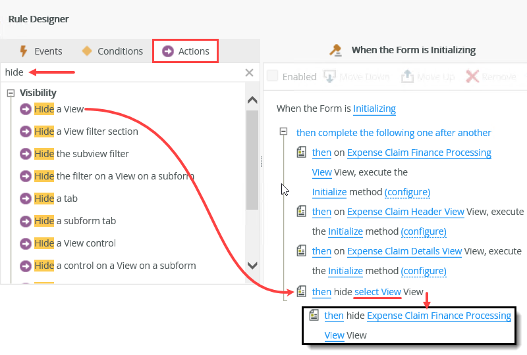This screenshot has width=527, height=355.
Task: Click the Move Down arrow icon
Action: pyautogui.click(x=330, y=77)
